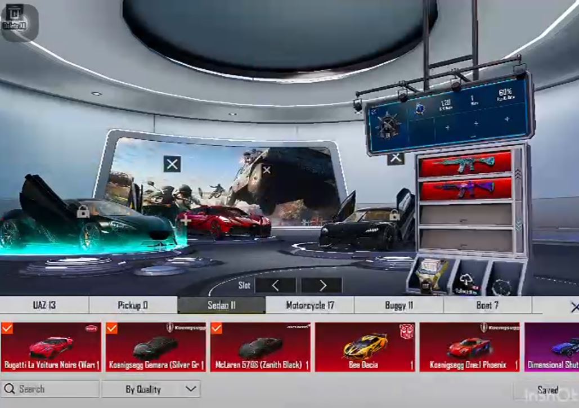The height and width of the screenshot is (408, 579).
Task: Uncheck the Koenigsegg Gemera checkbox
Action: [x=111, y=328]
